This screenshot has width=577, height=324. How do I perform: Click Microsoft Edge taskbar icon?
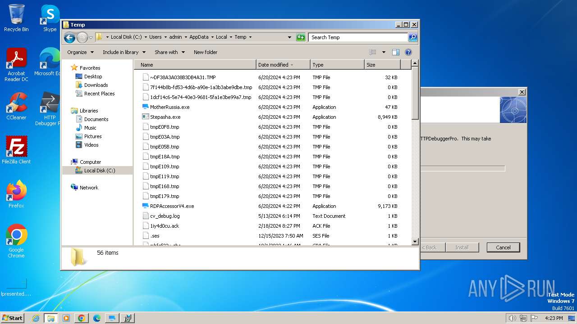(x=97, y=318)
